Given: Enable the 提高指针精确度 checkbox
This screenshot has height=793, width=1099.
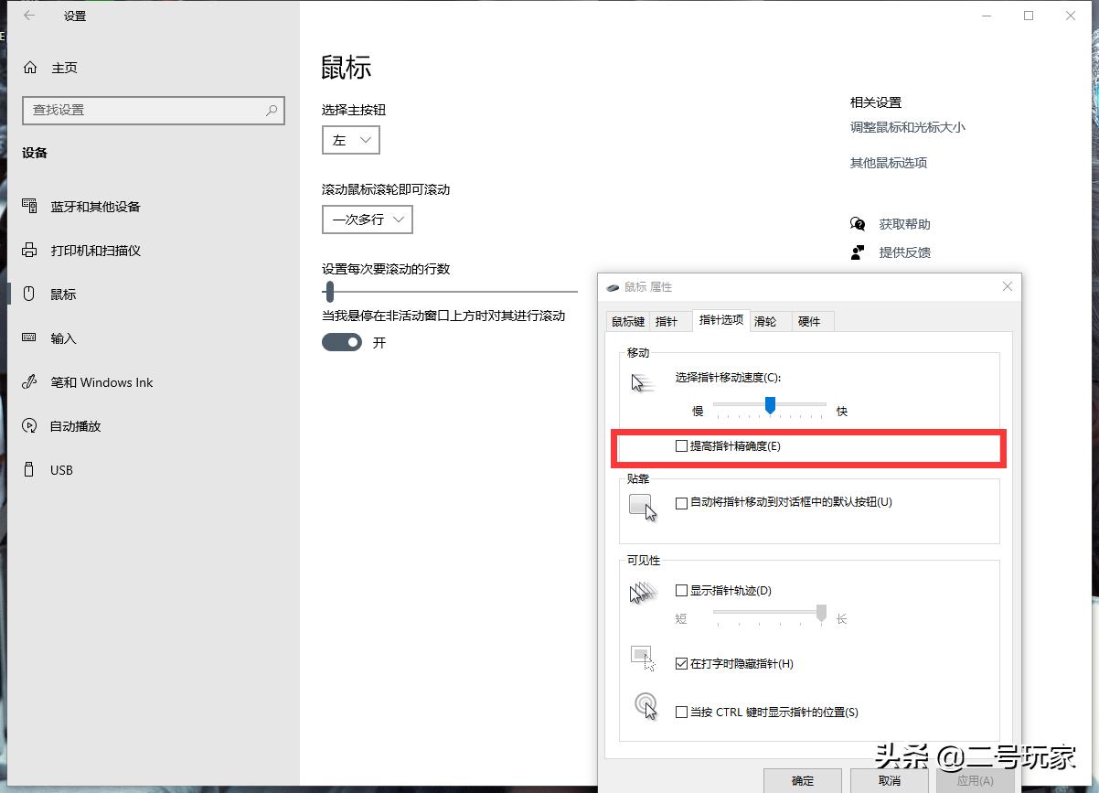Looking at the screenshot, I should click(x=681, y=445).
